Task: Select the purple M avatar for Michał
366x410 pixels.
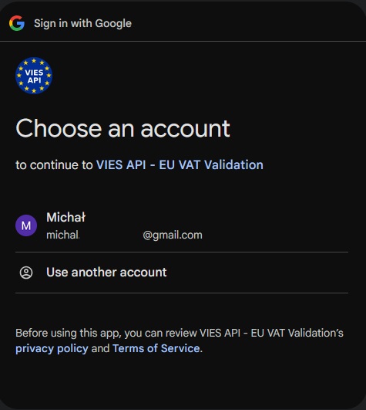Action: [26, 225]
